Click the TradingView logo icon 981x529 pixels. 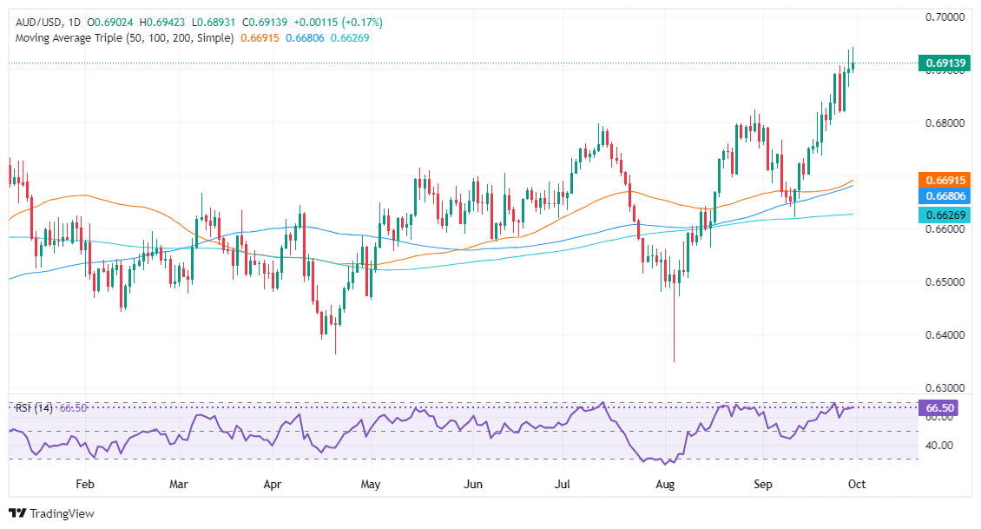[16, 513]
